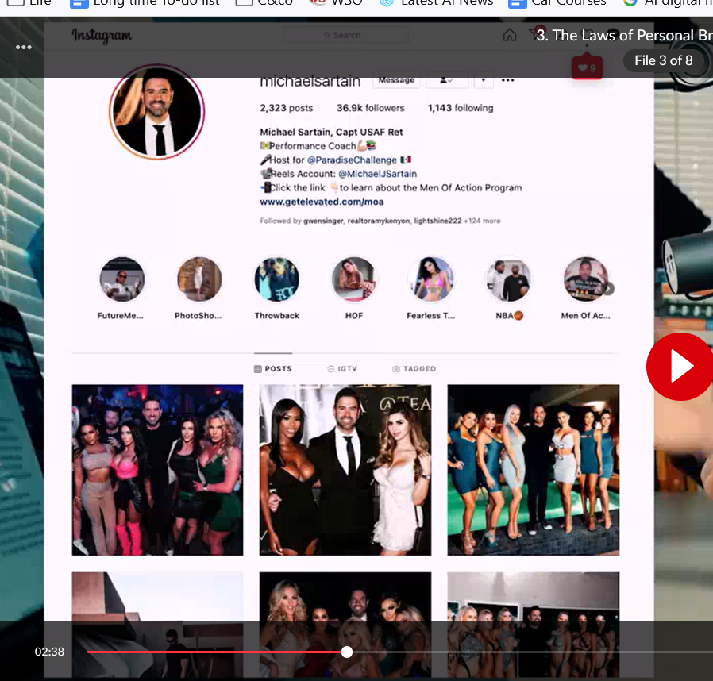Play the video with red play button
The width and height of the screenshot is (713, 681).
(x=680, y=367)
